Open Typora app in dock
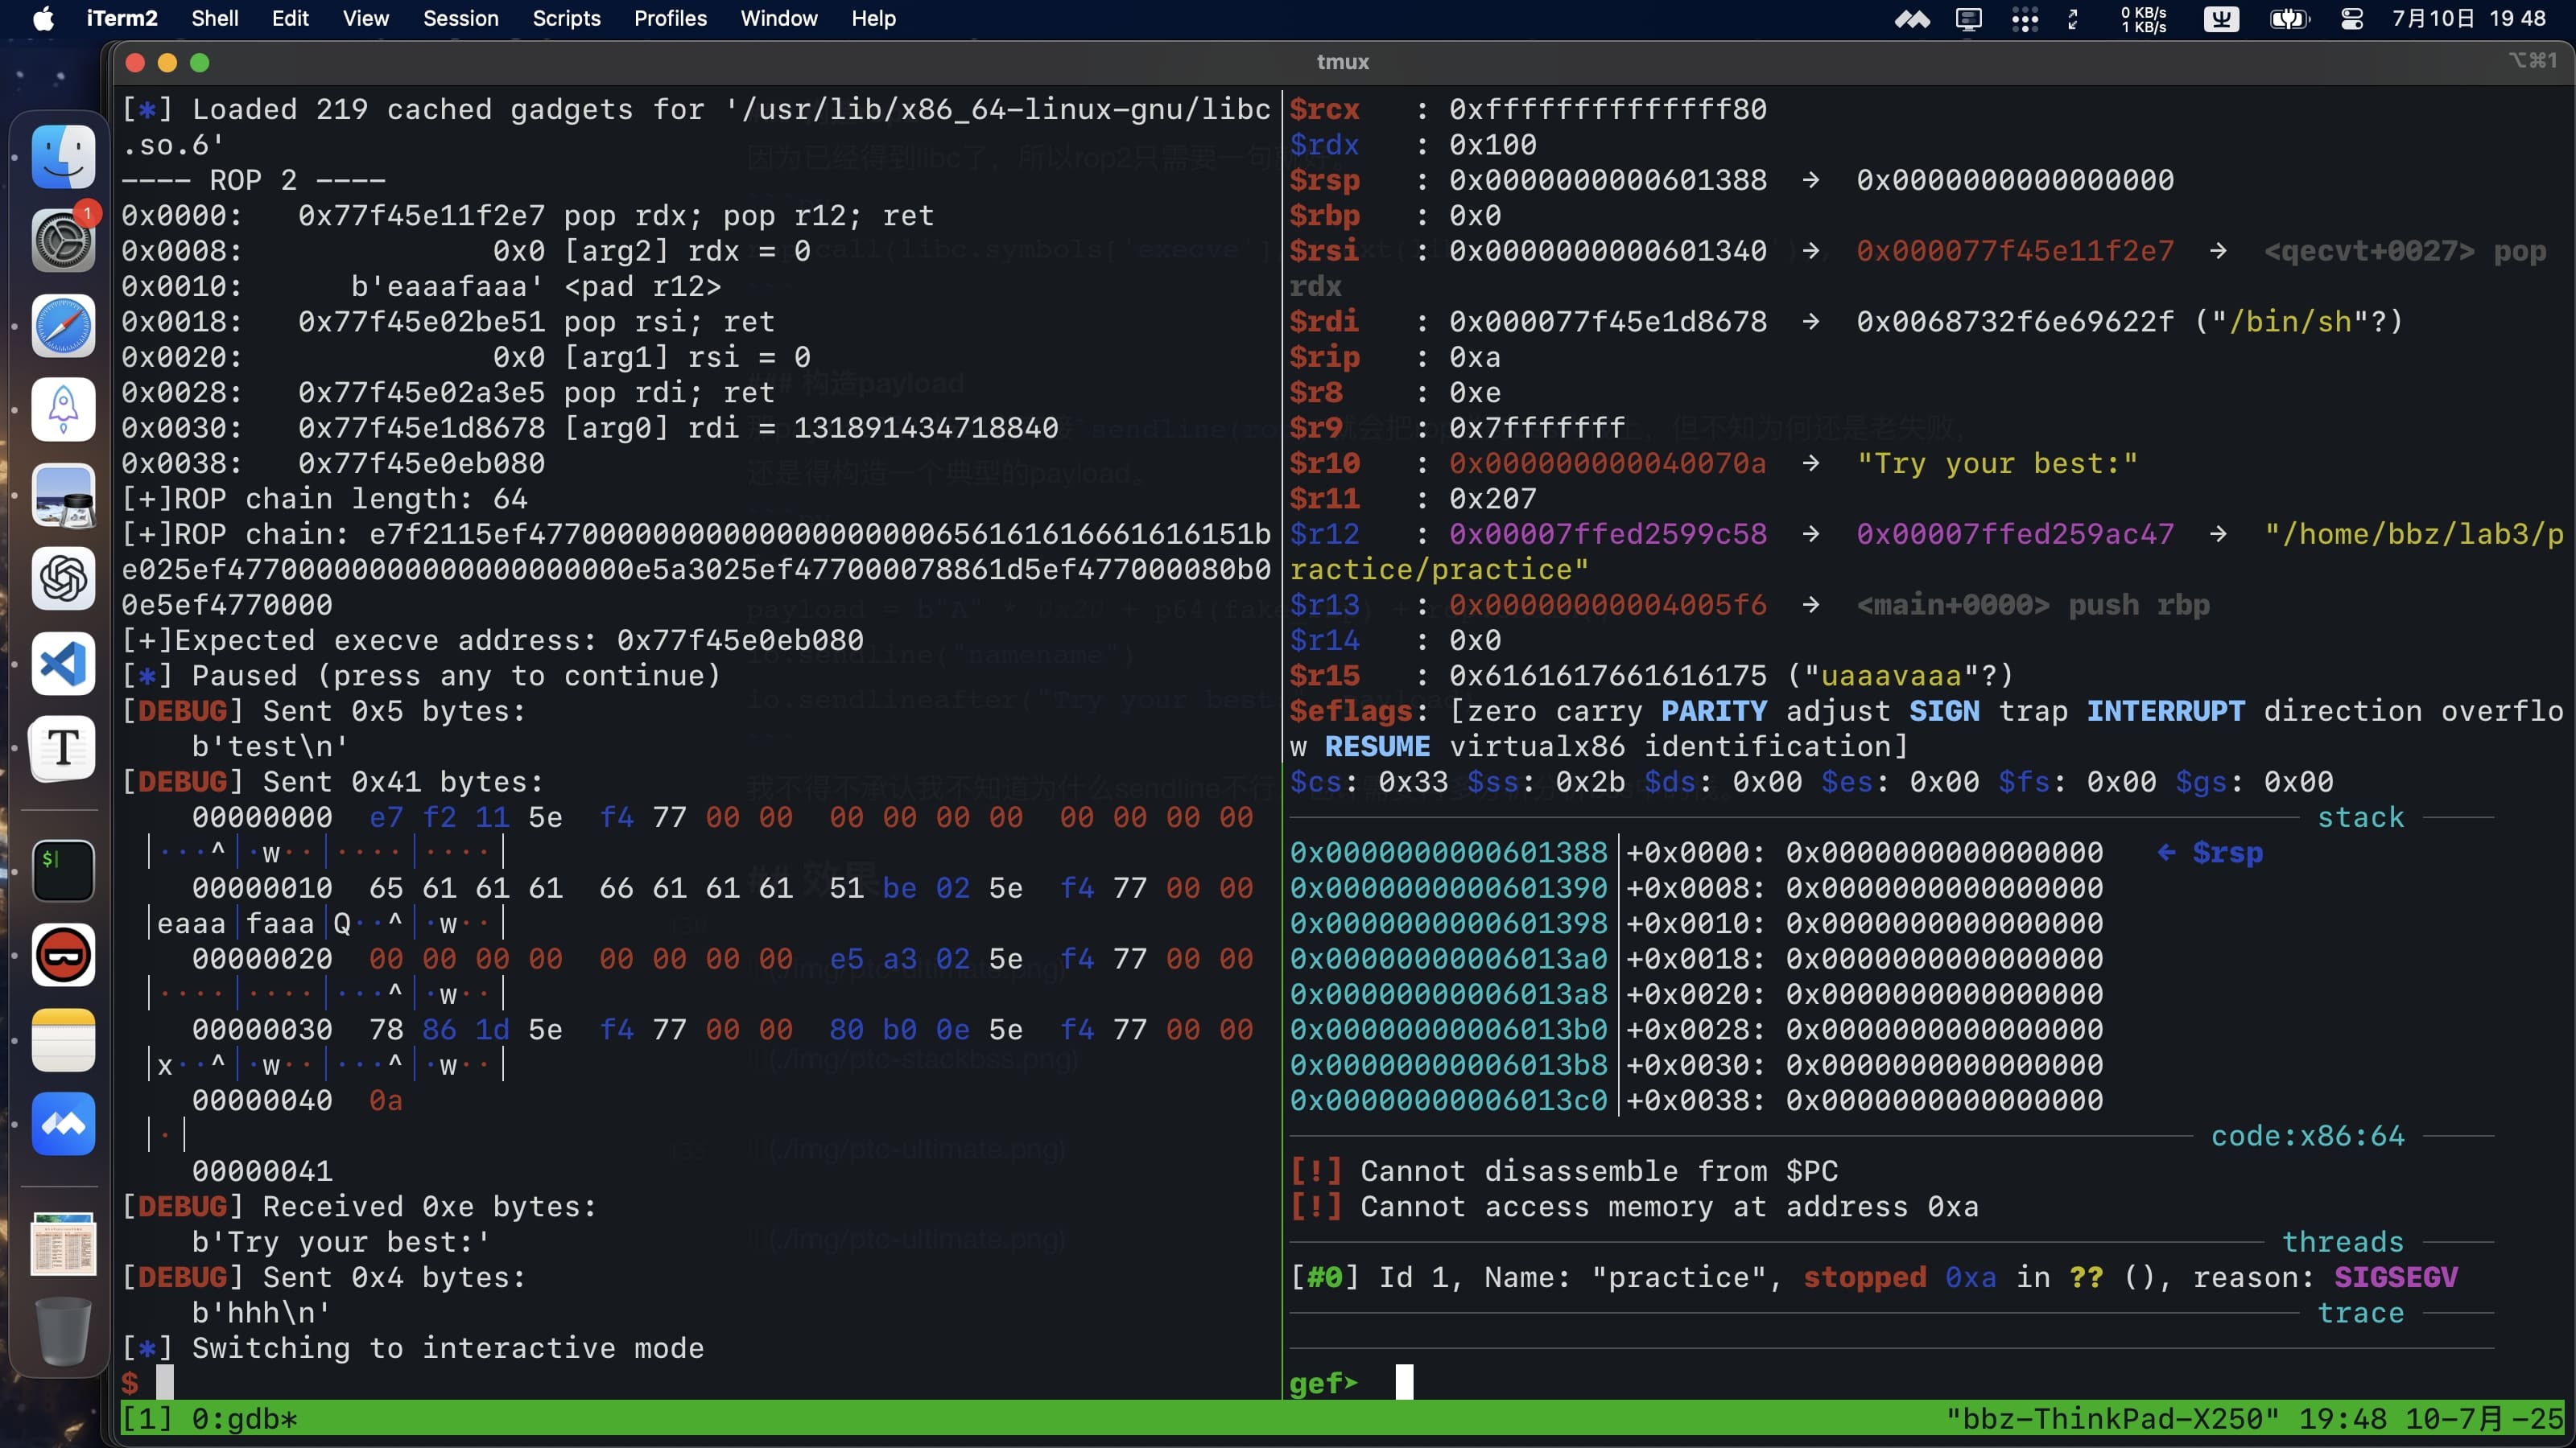 (x=63, y=747)
